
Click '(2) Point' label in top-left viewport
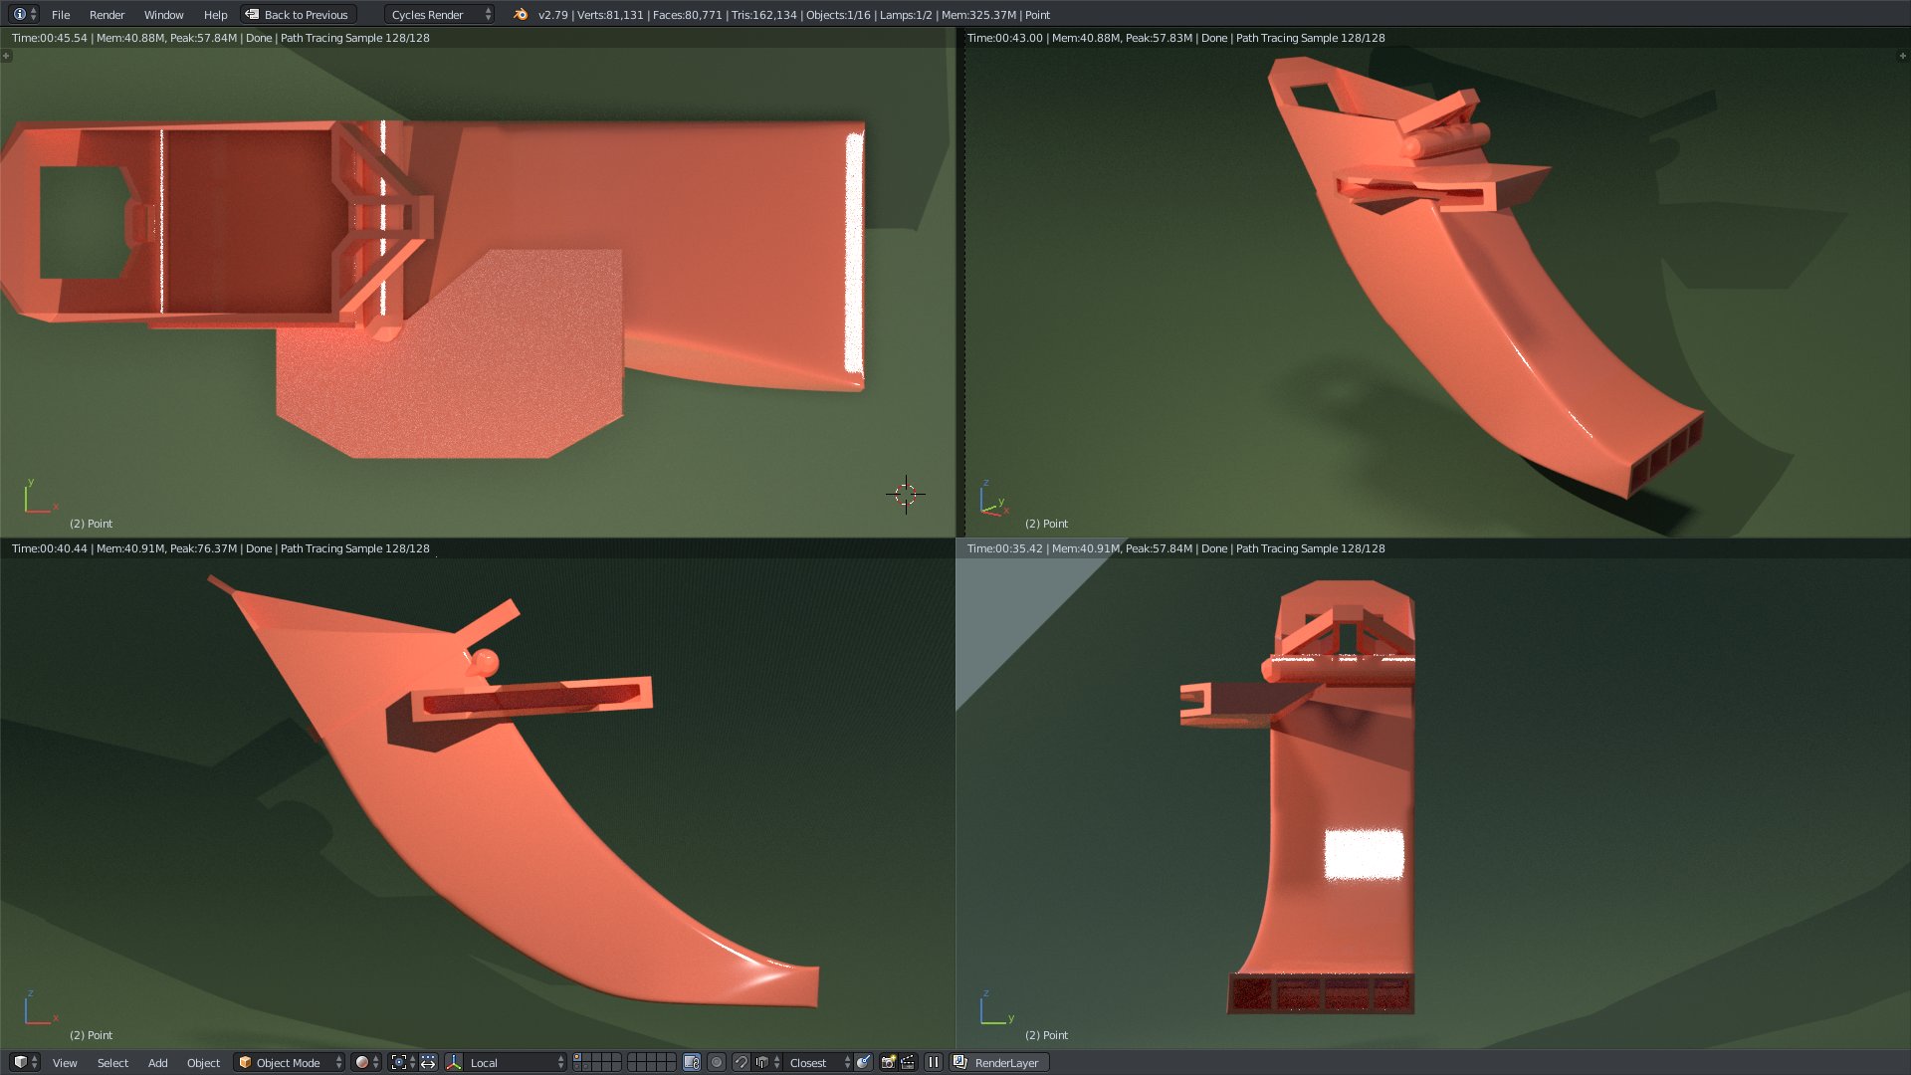point(91,524)
